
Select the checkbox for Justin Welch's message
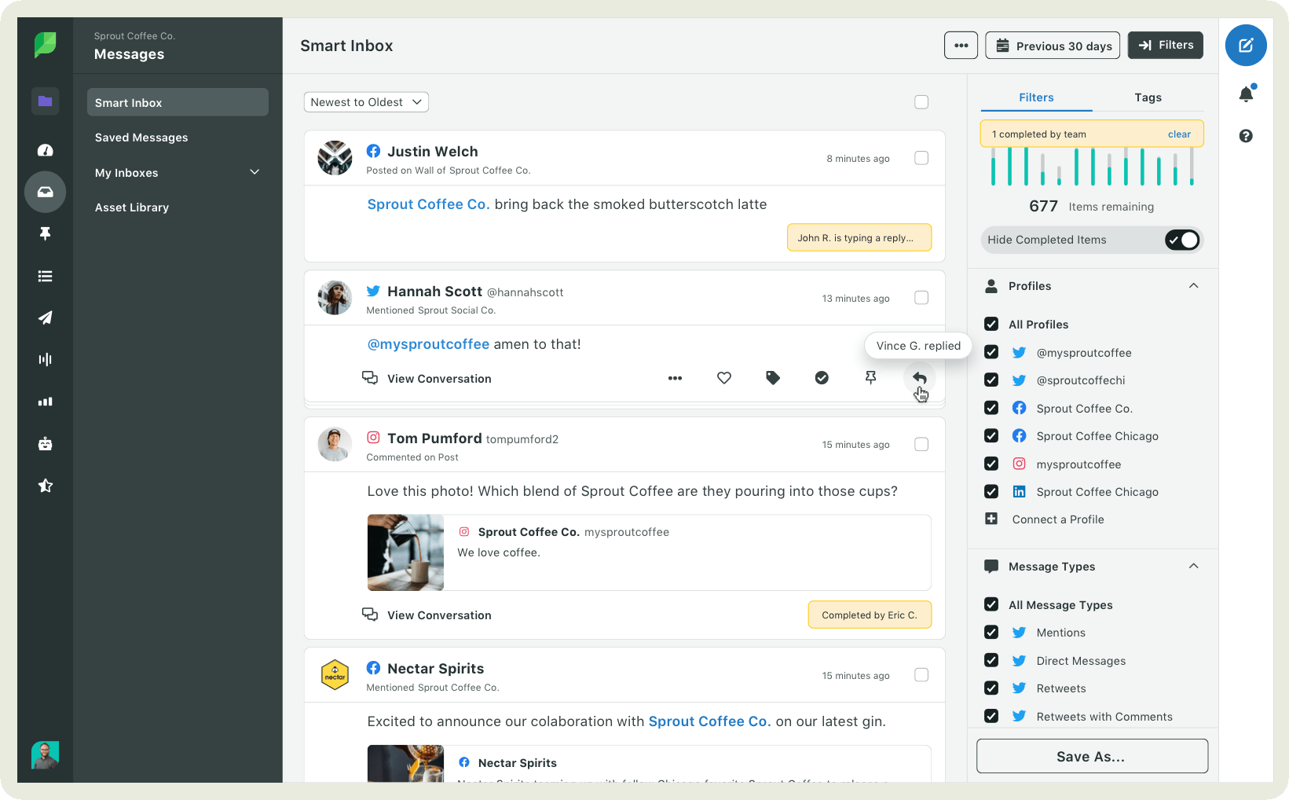[x=921, y=158]
